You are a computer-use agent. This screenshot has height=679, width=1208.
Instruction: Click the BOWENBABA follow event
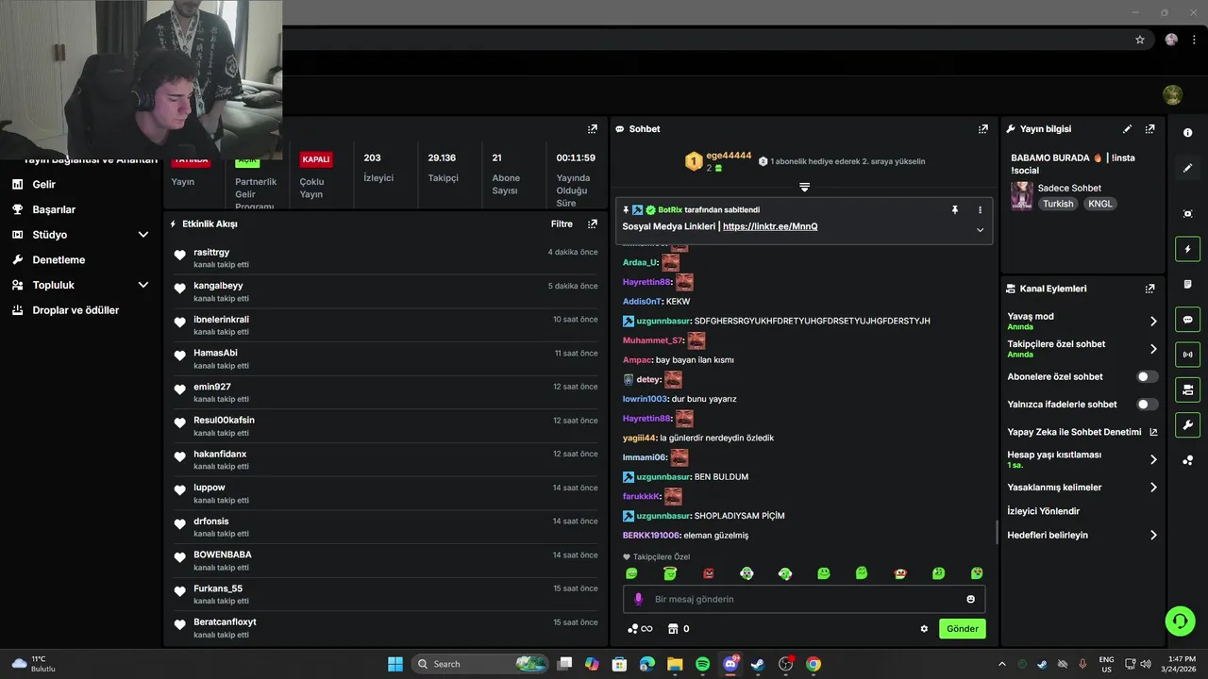click(x=386, y=560)
